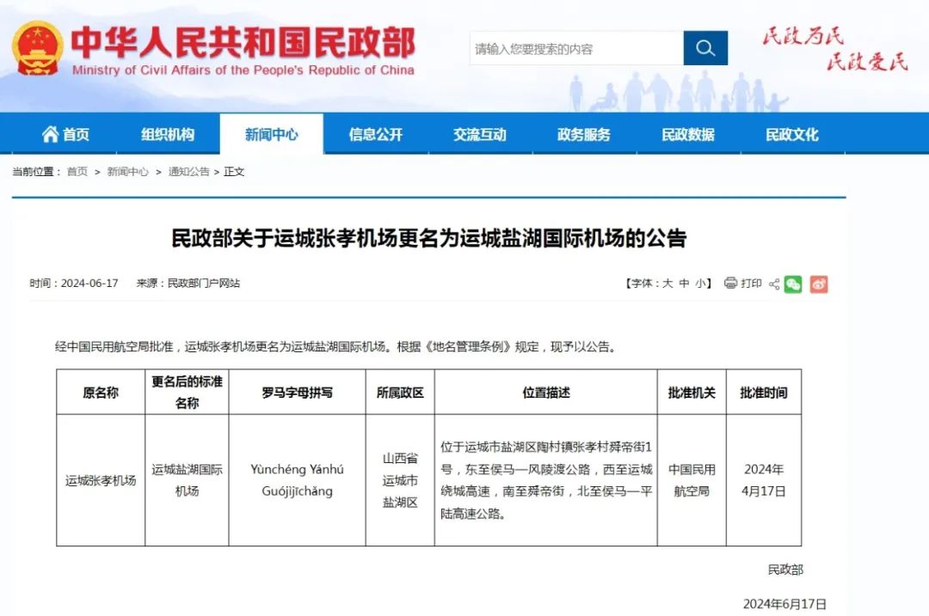This screenshot has height=616, width=929.
Task: Click the date 时间：2024-06-17
Action: (74, 284)
